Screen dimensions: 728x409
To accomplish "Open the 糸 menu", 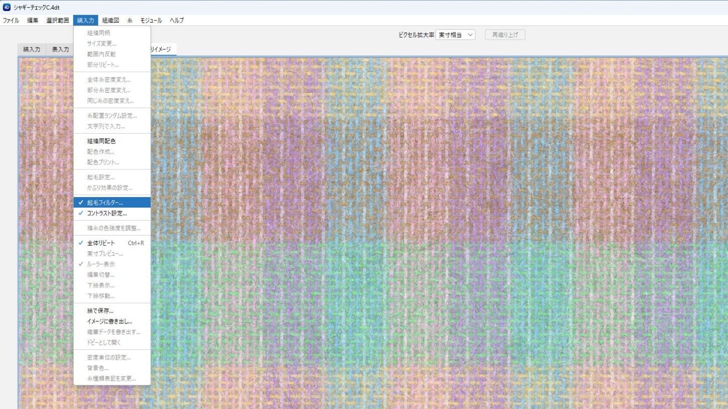I will (x=130, y=21).
